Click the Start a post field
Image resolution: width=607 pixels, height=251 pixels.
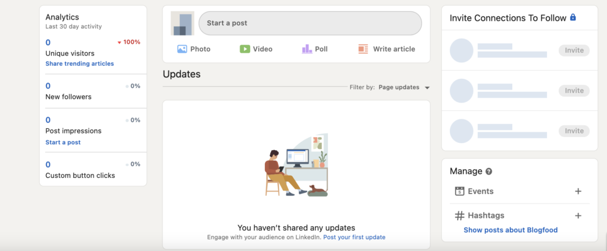pos(310,23)
